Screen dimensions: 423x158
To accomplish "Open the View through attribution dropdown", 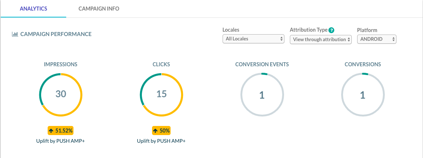I will point(321,39).
